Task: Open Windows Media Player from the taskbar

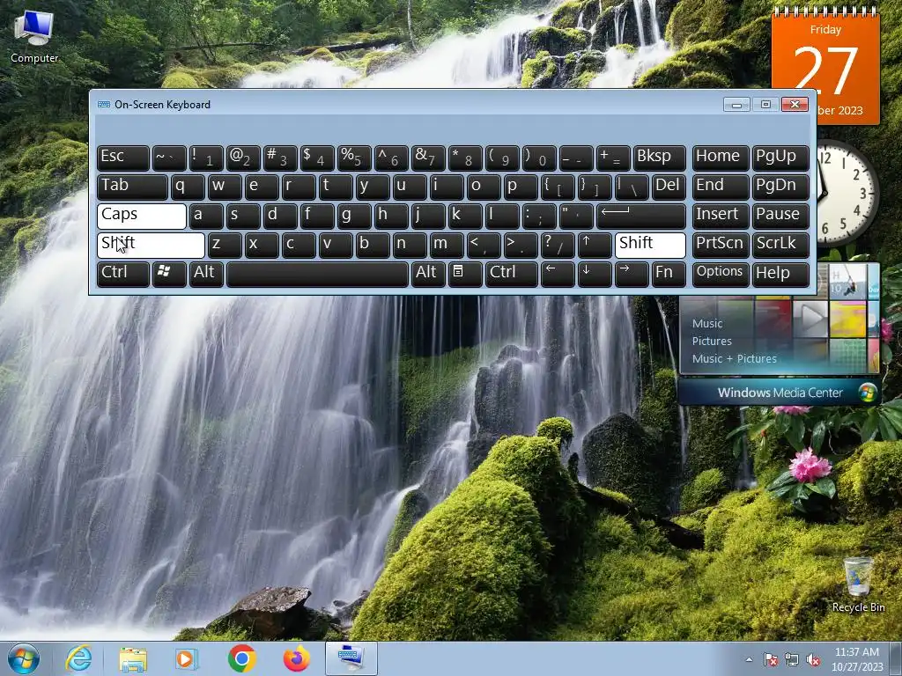Action: [187, 658]
